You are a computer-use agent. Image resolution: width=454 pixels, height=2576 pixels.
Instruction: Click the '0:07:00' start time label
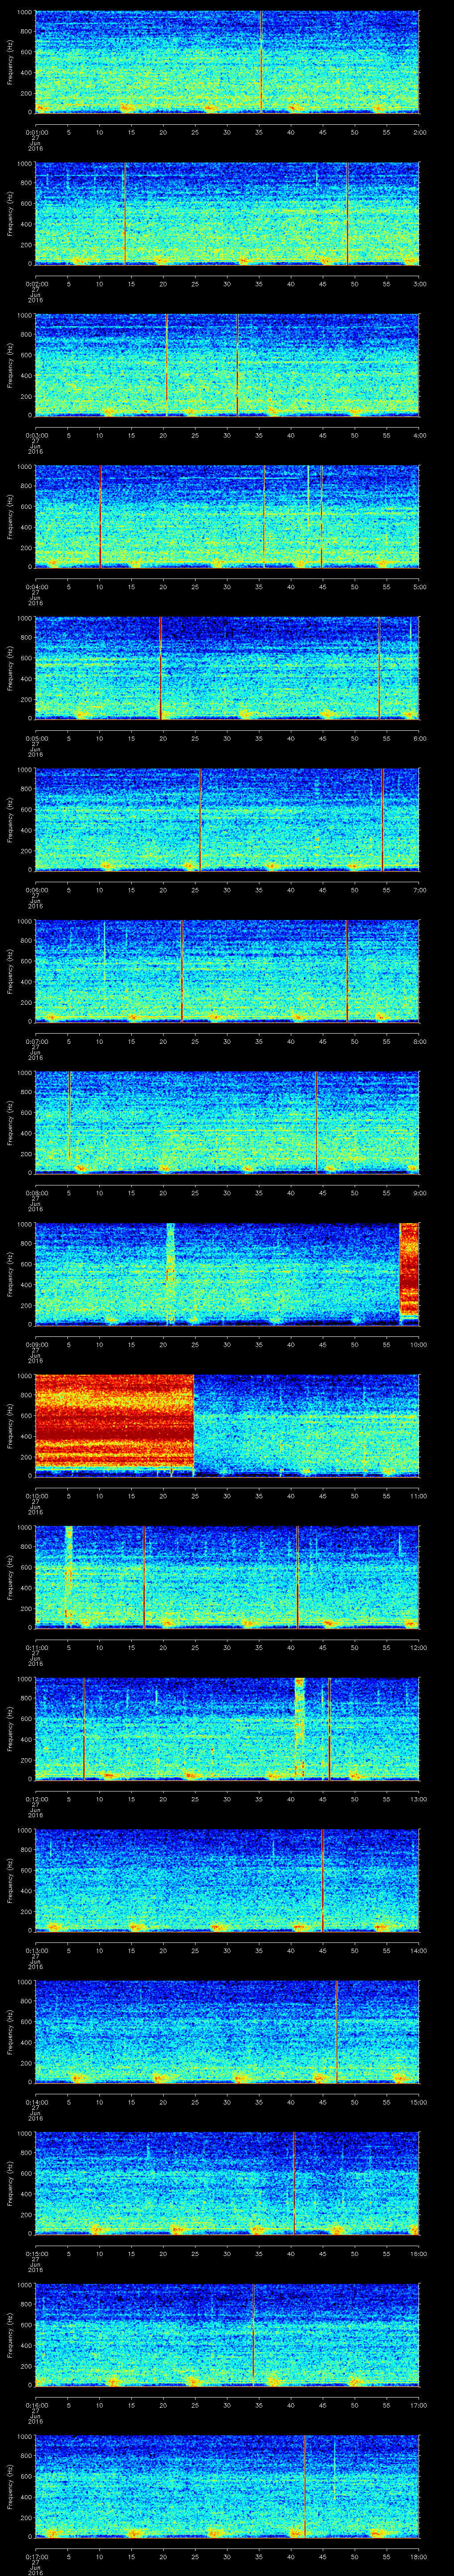36,1041
